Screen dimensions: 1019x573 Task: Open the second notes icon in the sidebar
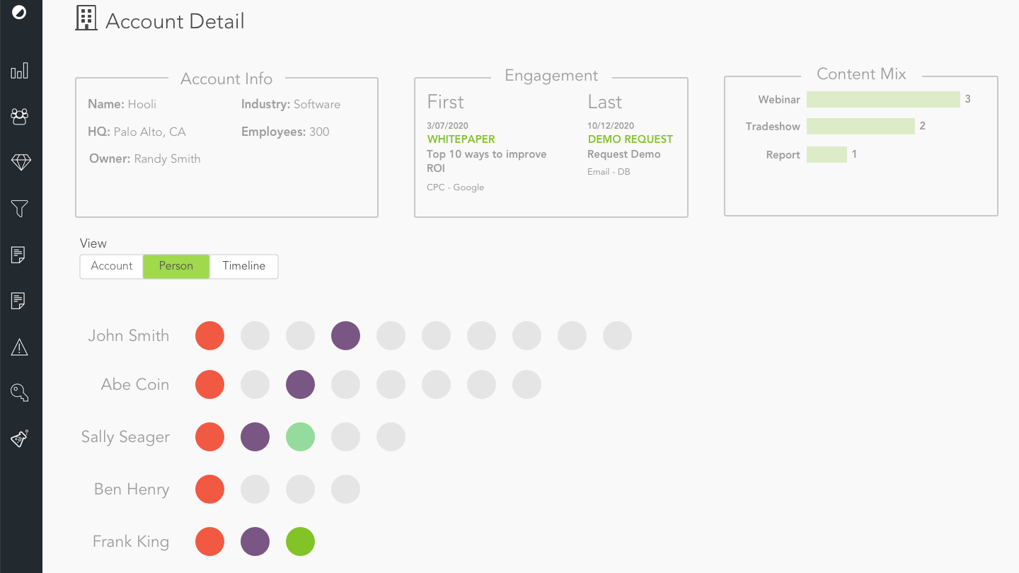click(21, 301)
